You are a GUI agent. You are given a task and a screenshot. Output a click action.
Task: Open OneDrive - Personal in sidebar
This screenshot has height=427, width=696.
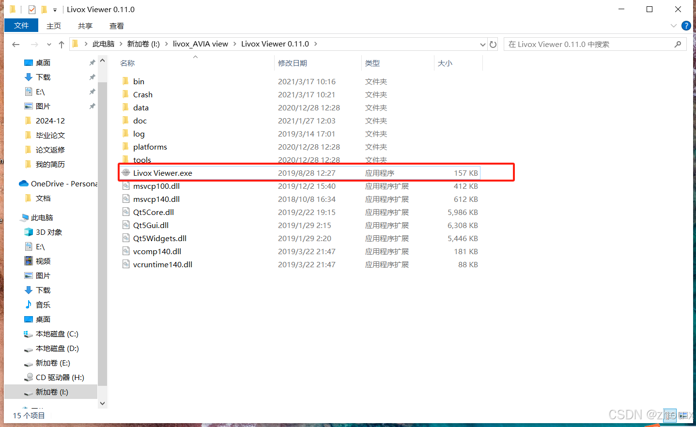pyautogui.click(x=58, y=183)
